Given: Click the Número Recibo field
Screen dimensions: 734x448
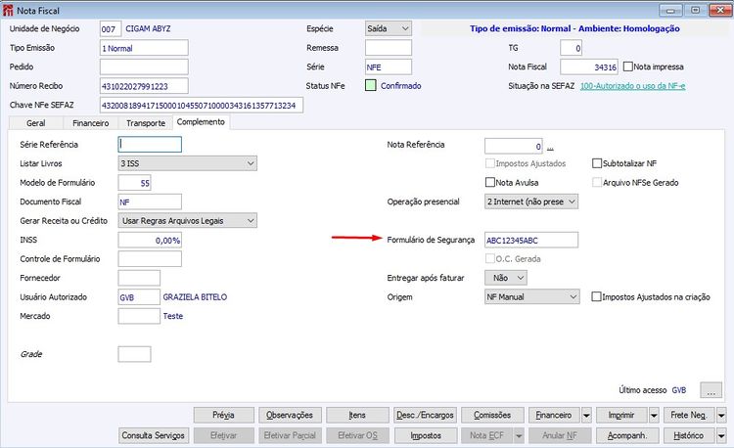Looking at the screenshot, I should pyautogui.click(x=144, y=86).
